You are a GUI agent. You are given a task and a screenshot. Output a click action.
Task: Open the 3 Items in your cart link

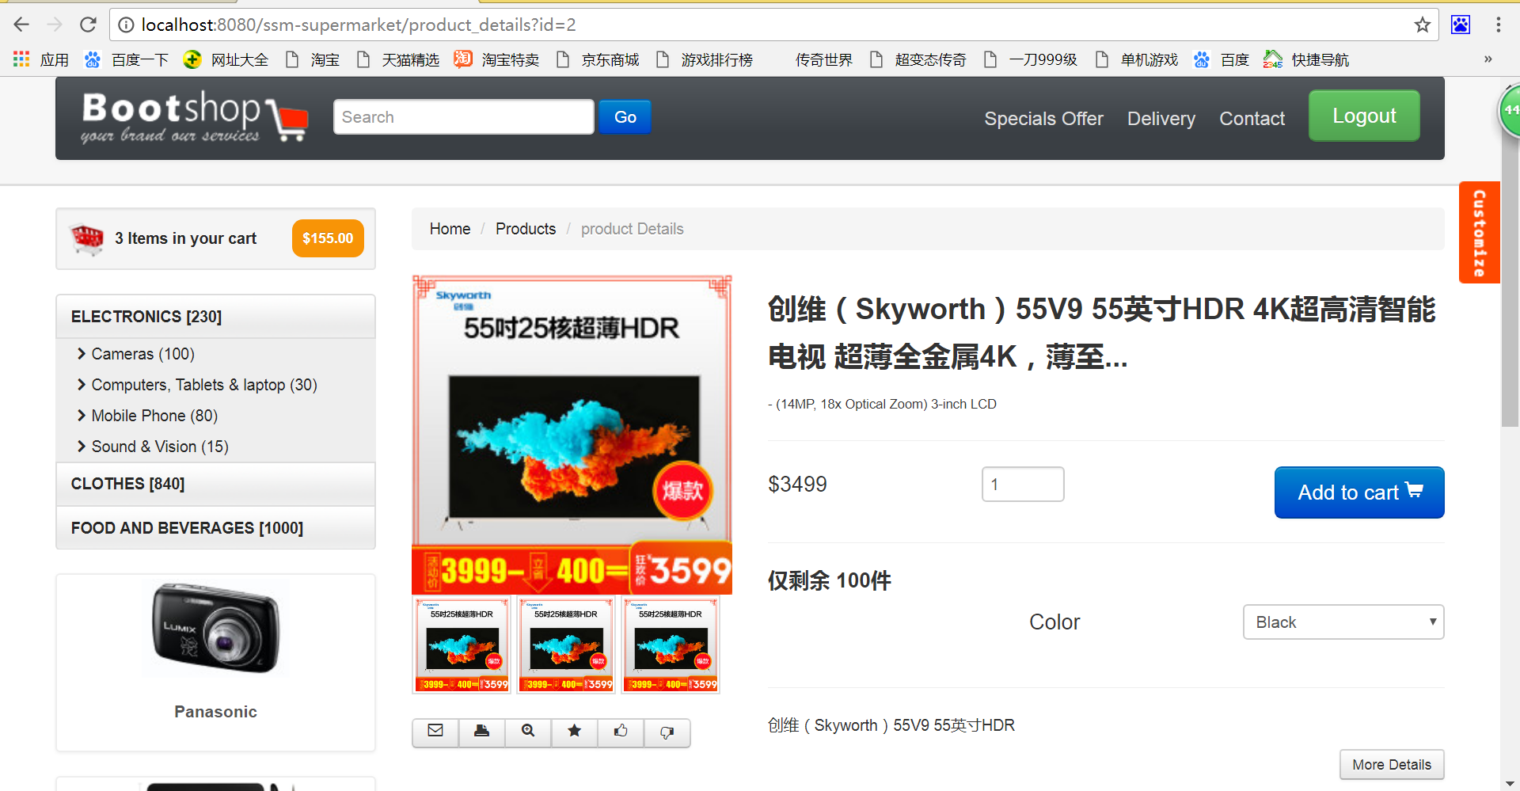point(185,238)
